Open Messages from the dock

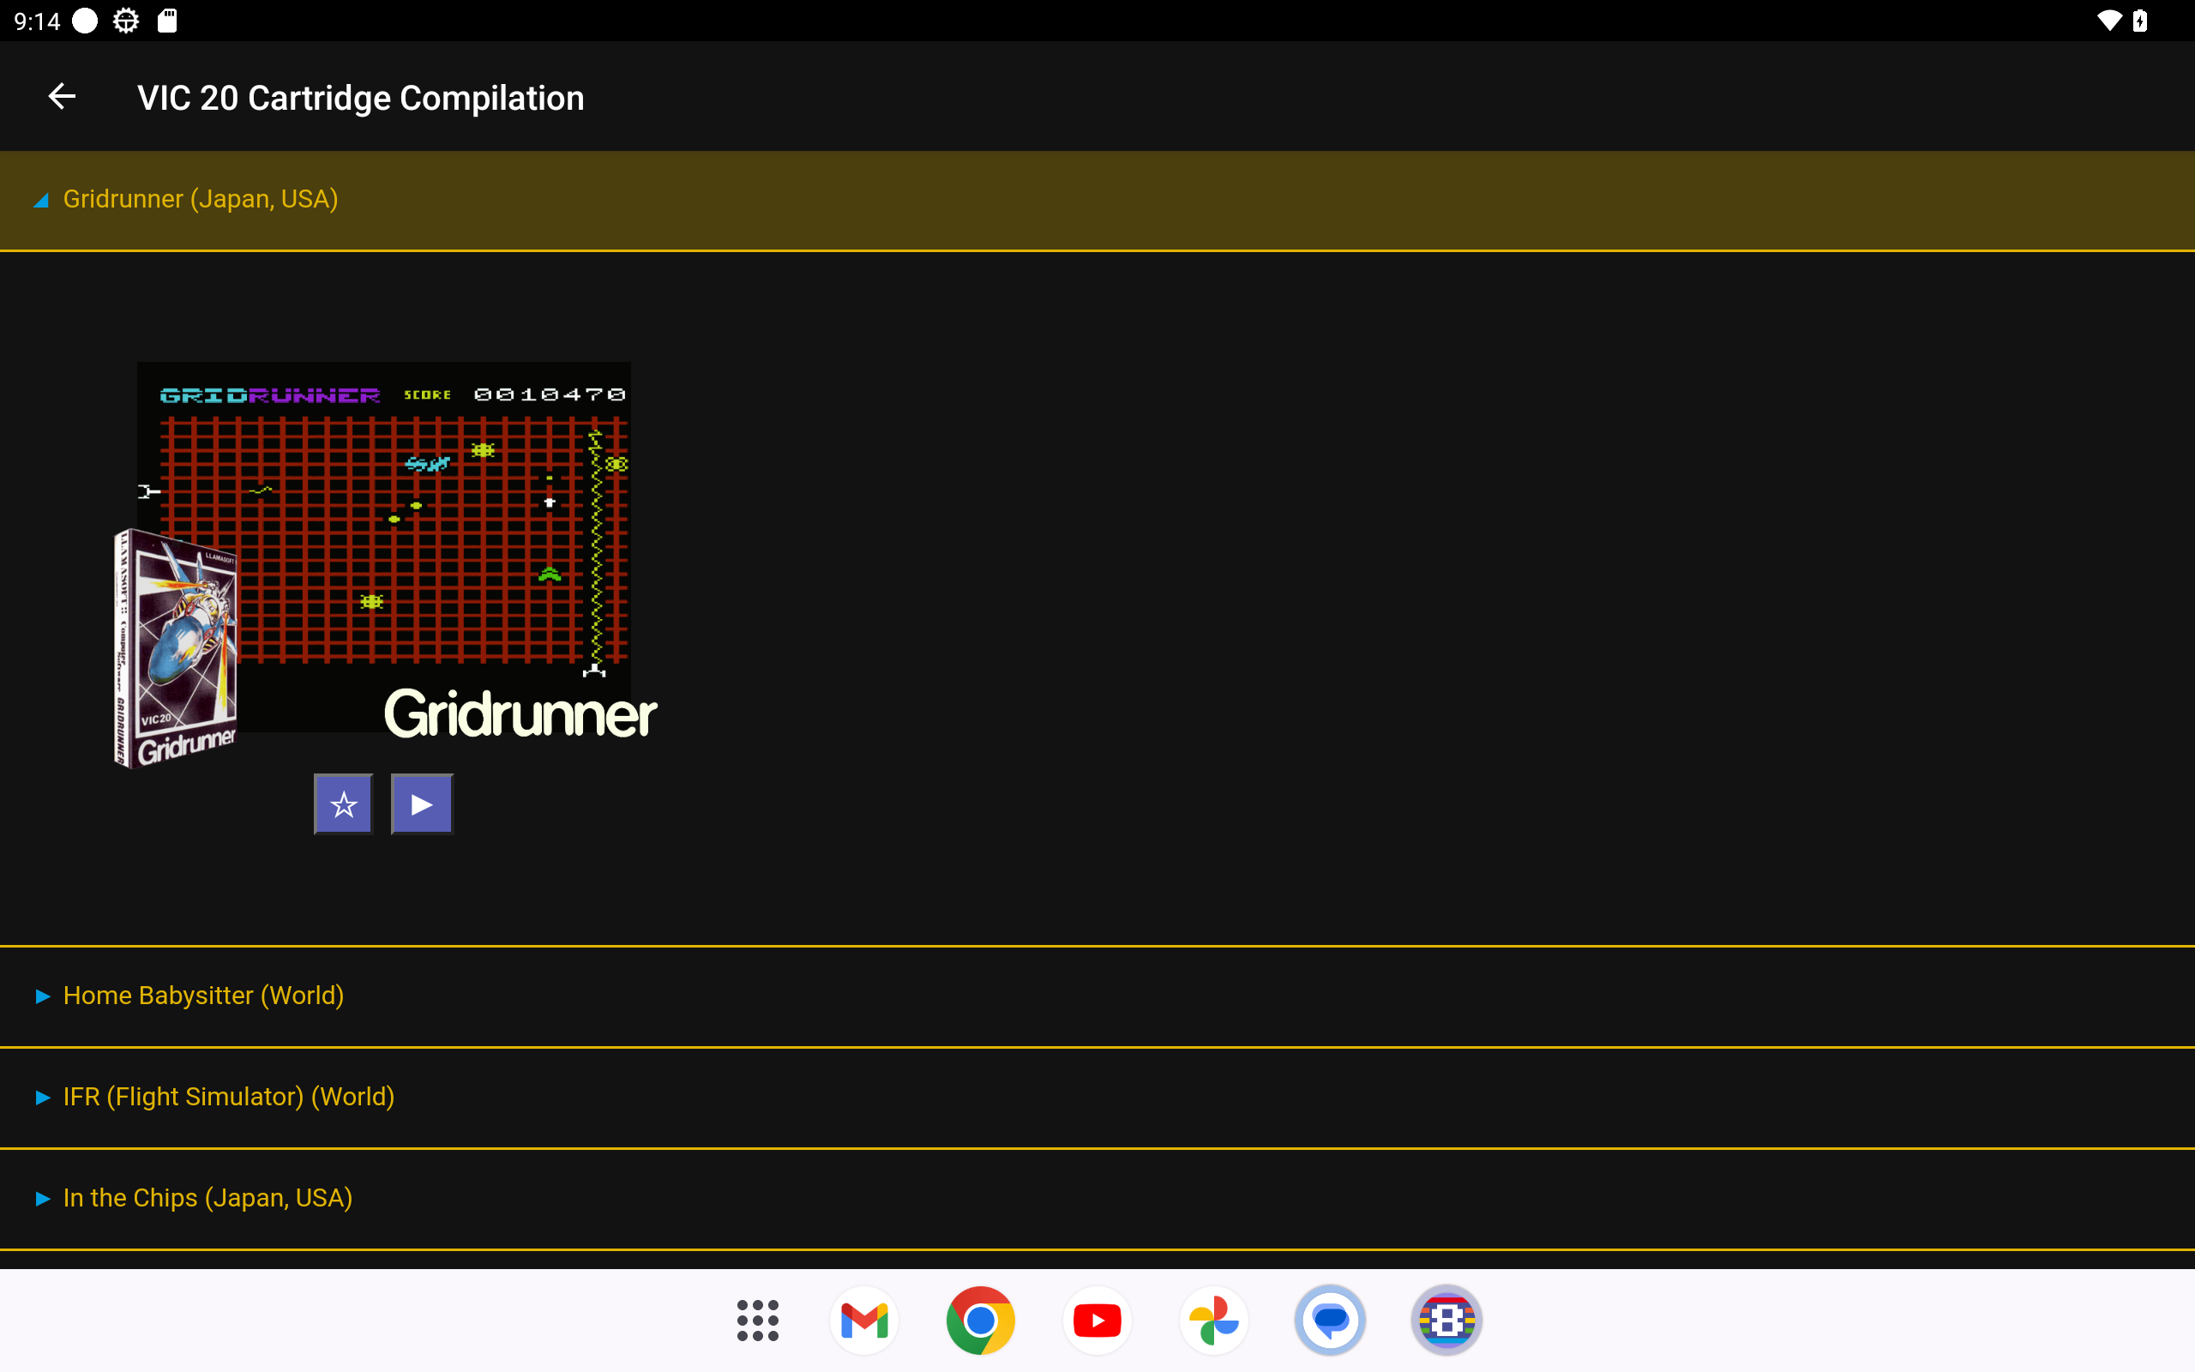(x=1330, y=1321)
